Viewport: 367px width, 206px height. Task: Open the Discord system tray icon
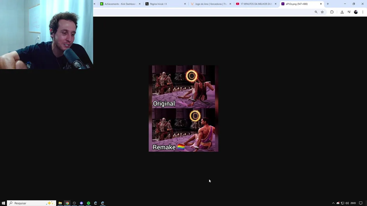coord(338,203)
